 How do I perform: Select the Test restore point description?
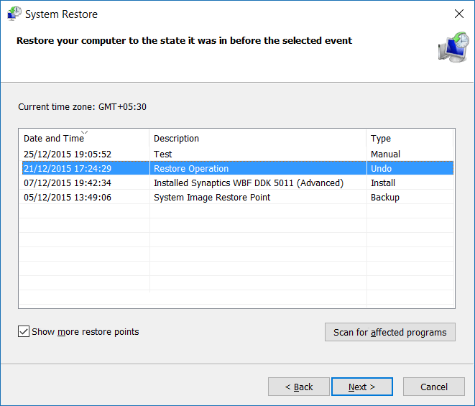[163, 154]
